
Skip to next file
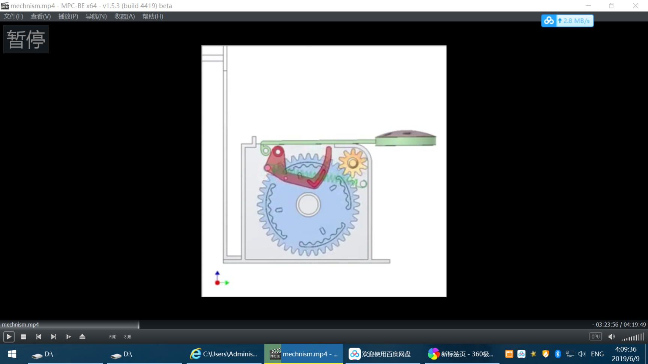[53, 337]
